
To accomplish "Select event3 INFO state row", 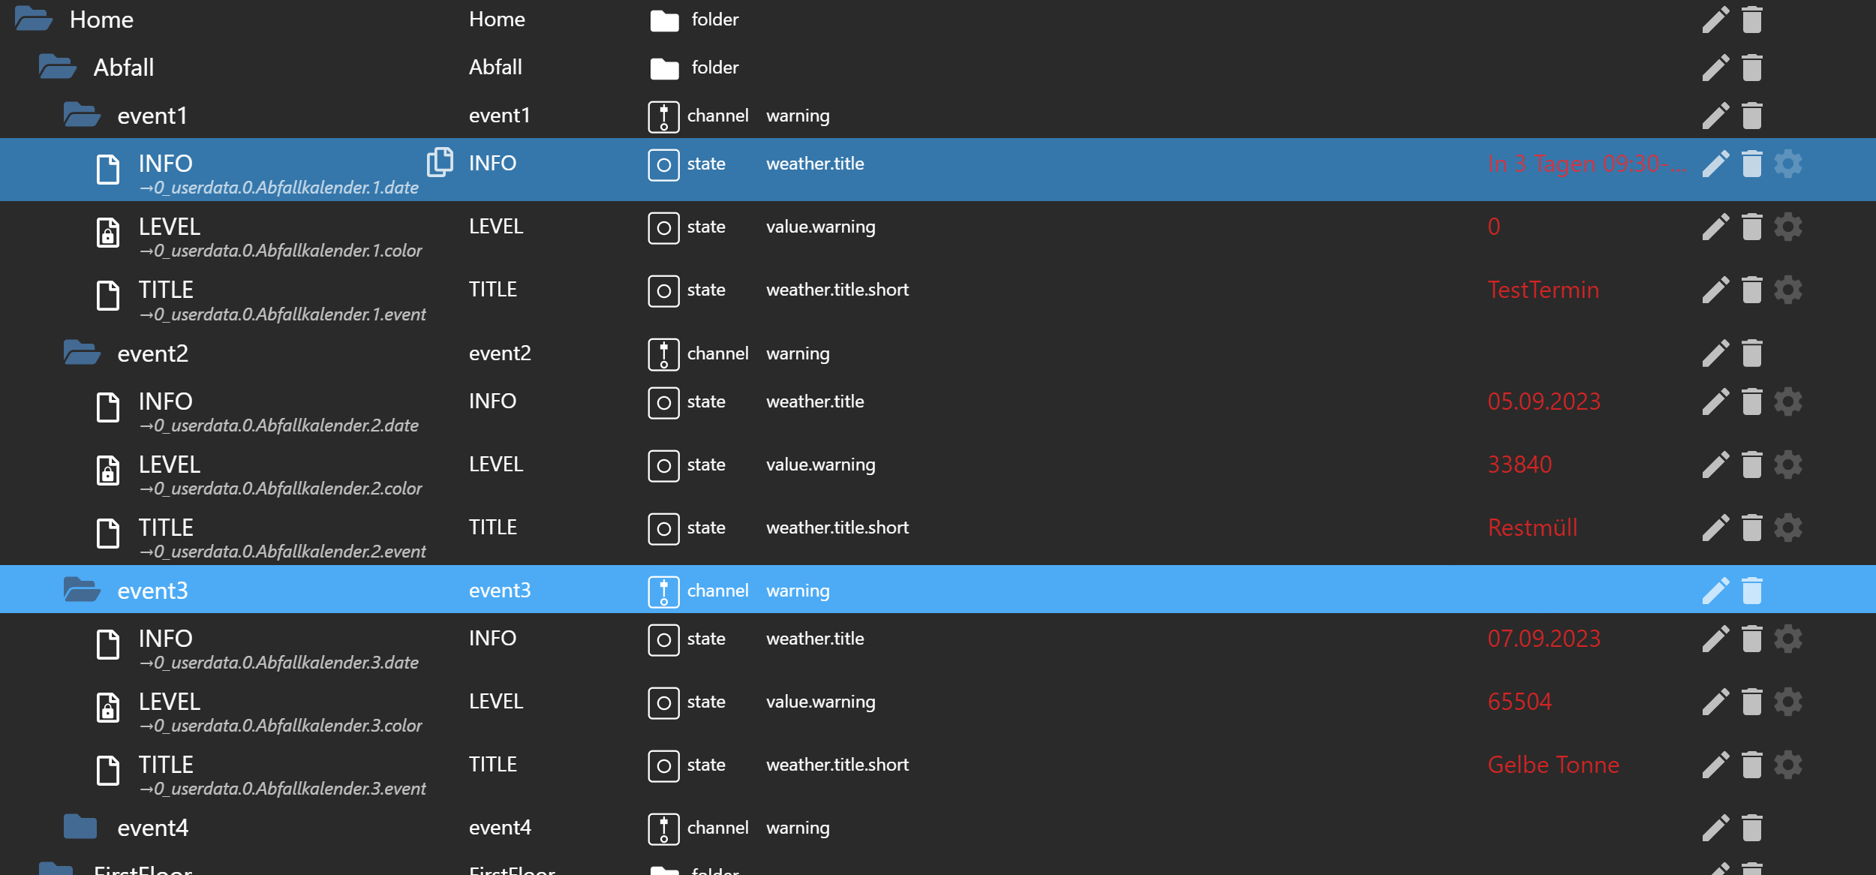I will click(x=165, y=639).
